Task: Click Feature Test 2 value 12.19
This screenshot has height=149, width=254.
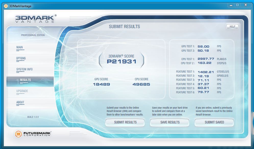Action: point(203,76)
